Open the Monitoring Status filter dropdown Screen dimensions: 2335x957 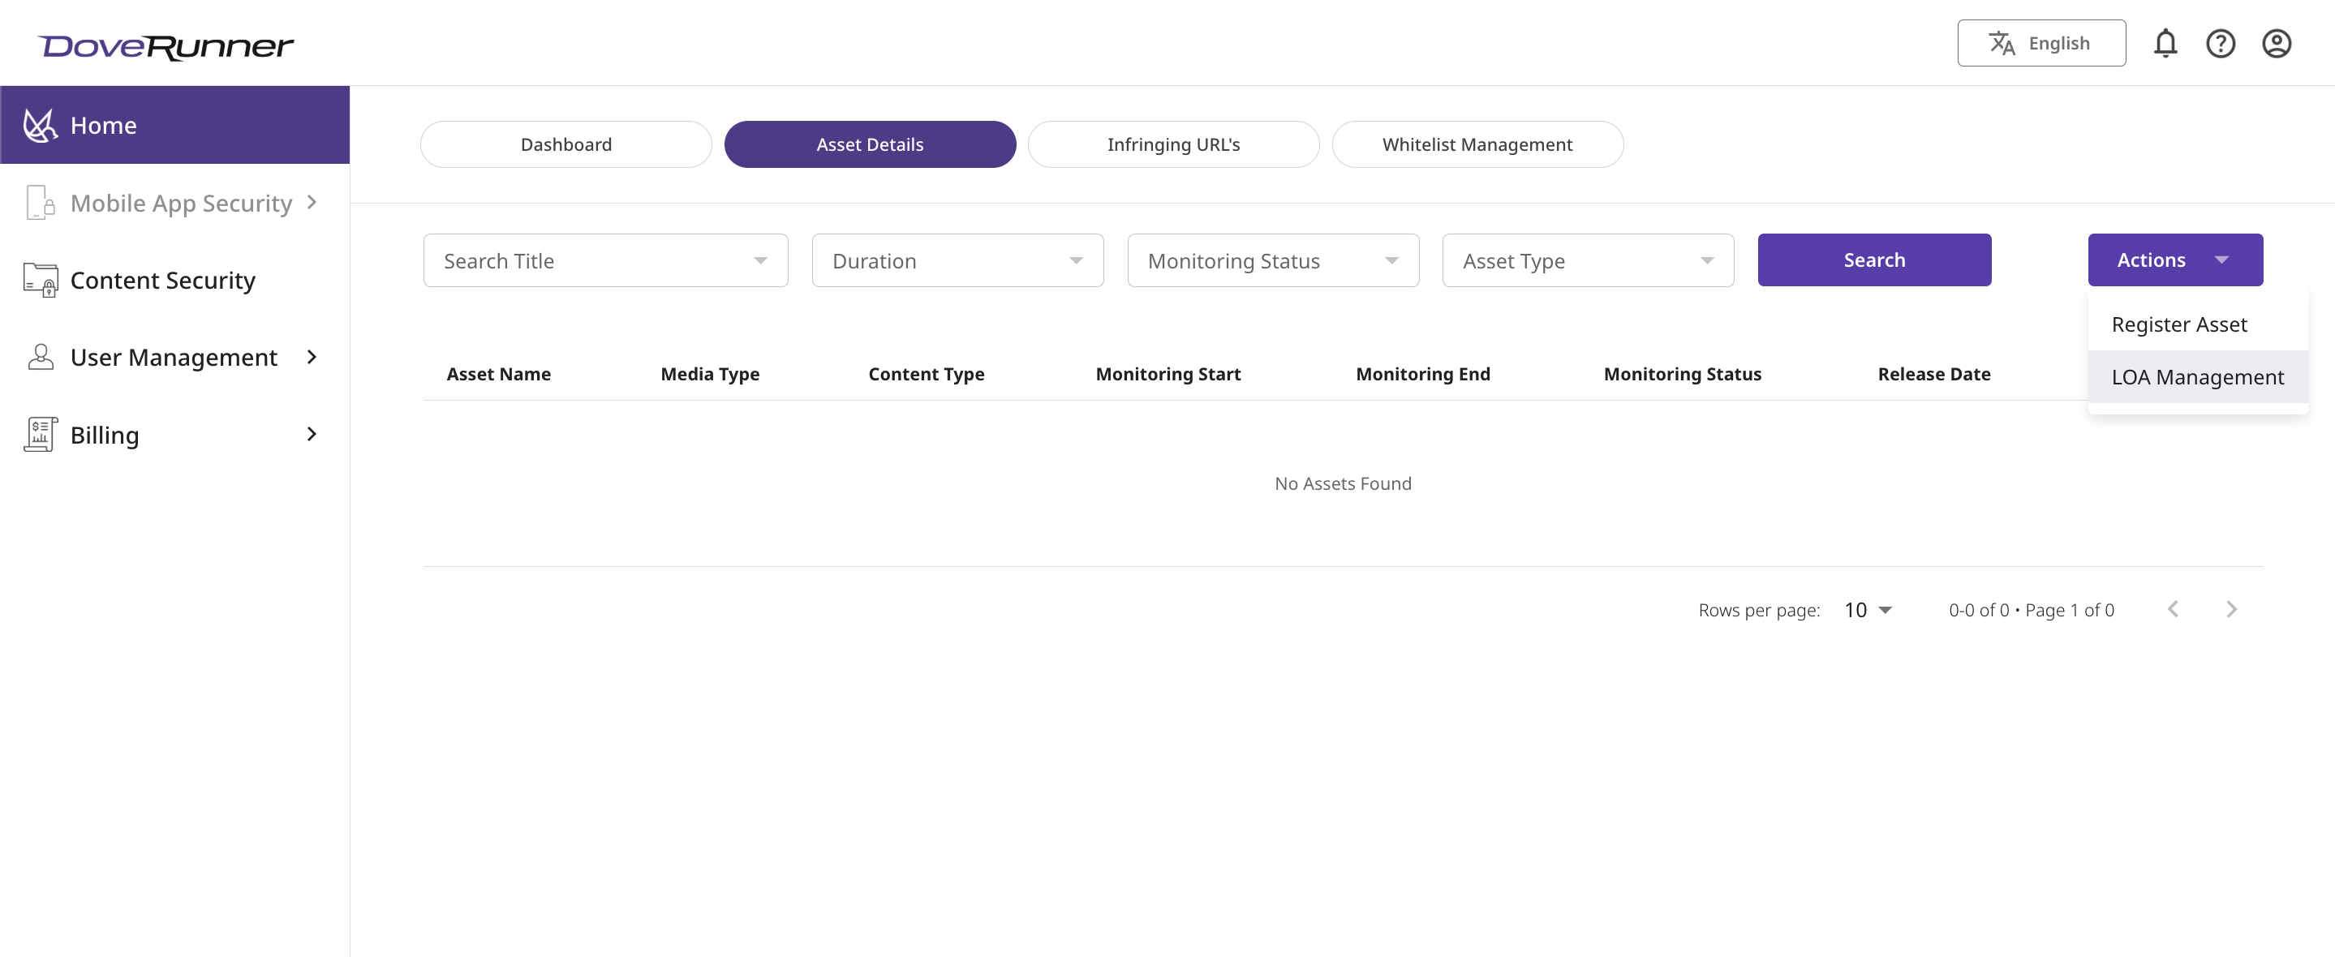point(1273,261)
